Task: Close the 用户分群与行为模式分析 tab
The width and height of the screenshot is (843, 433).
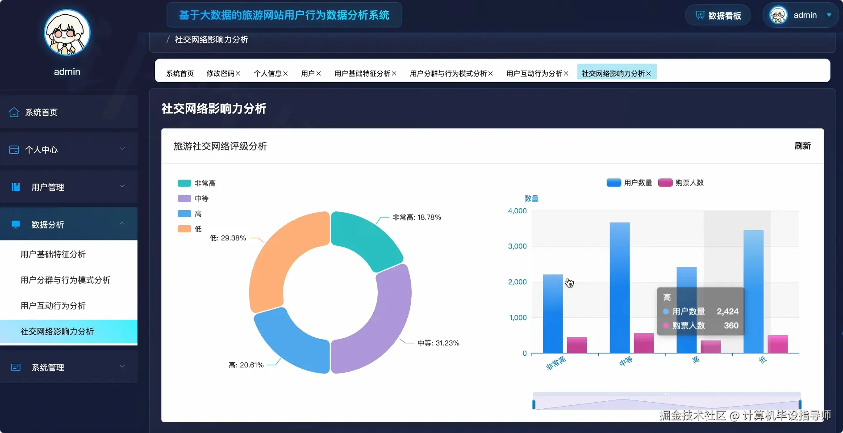Action: tap(490, 73)
